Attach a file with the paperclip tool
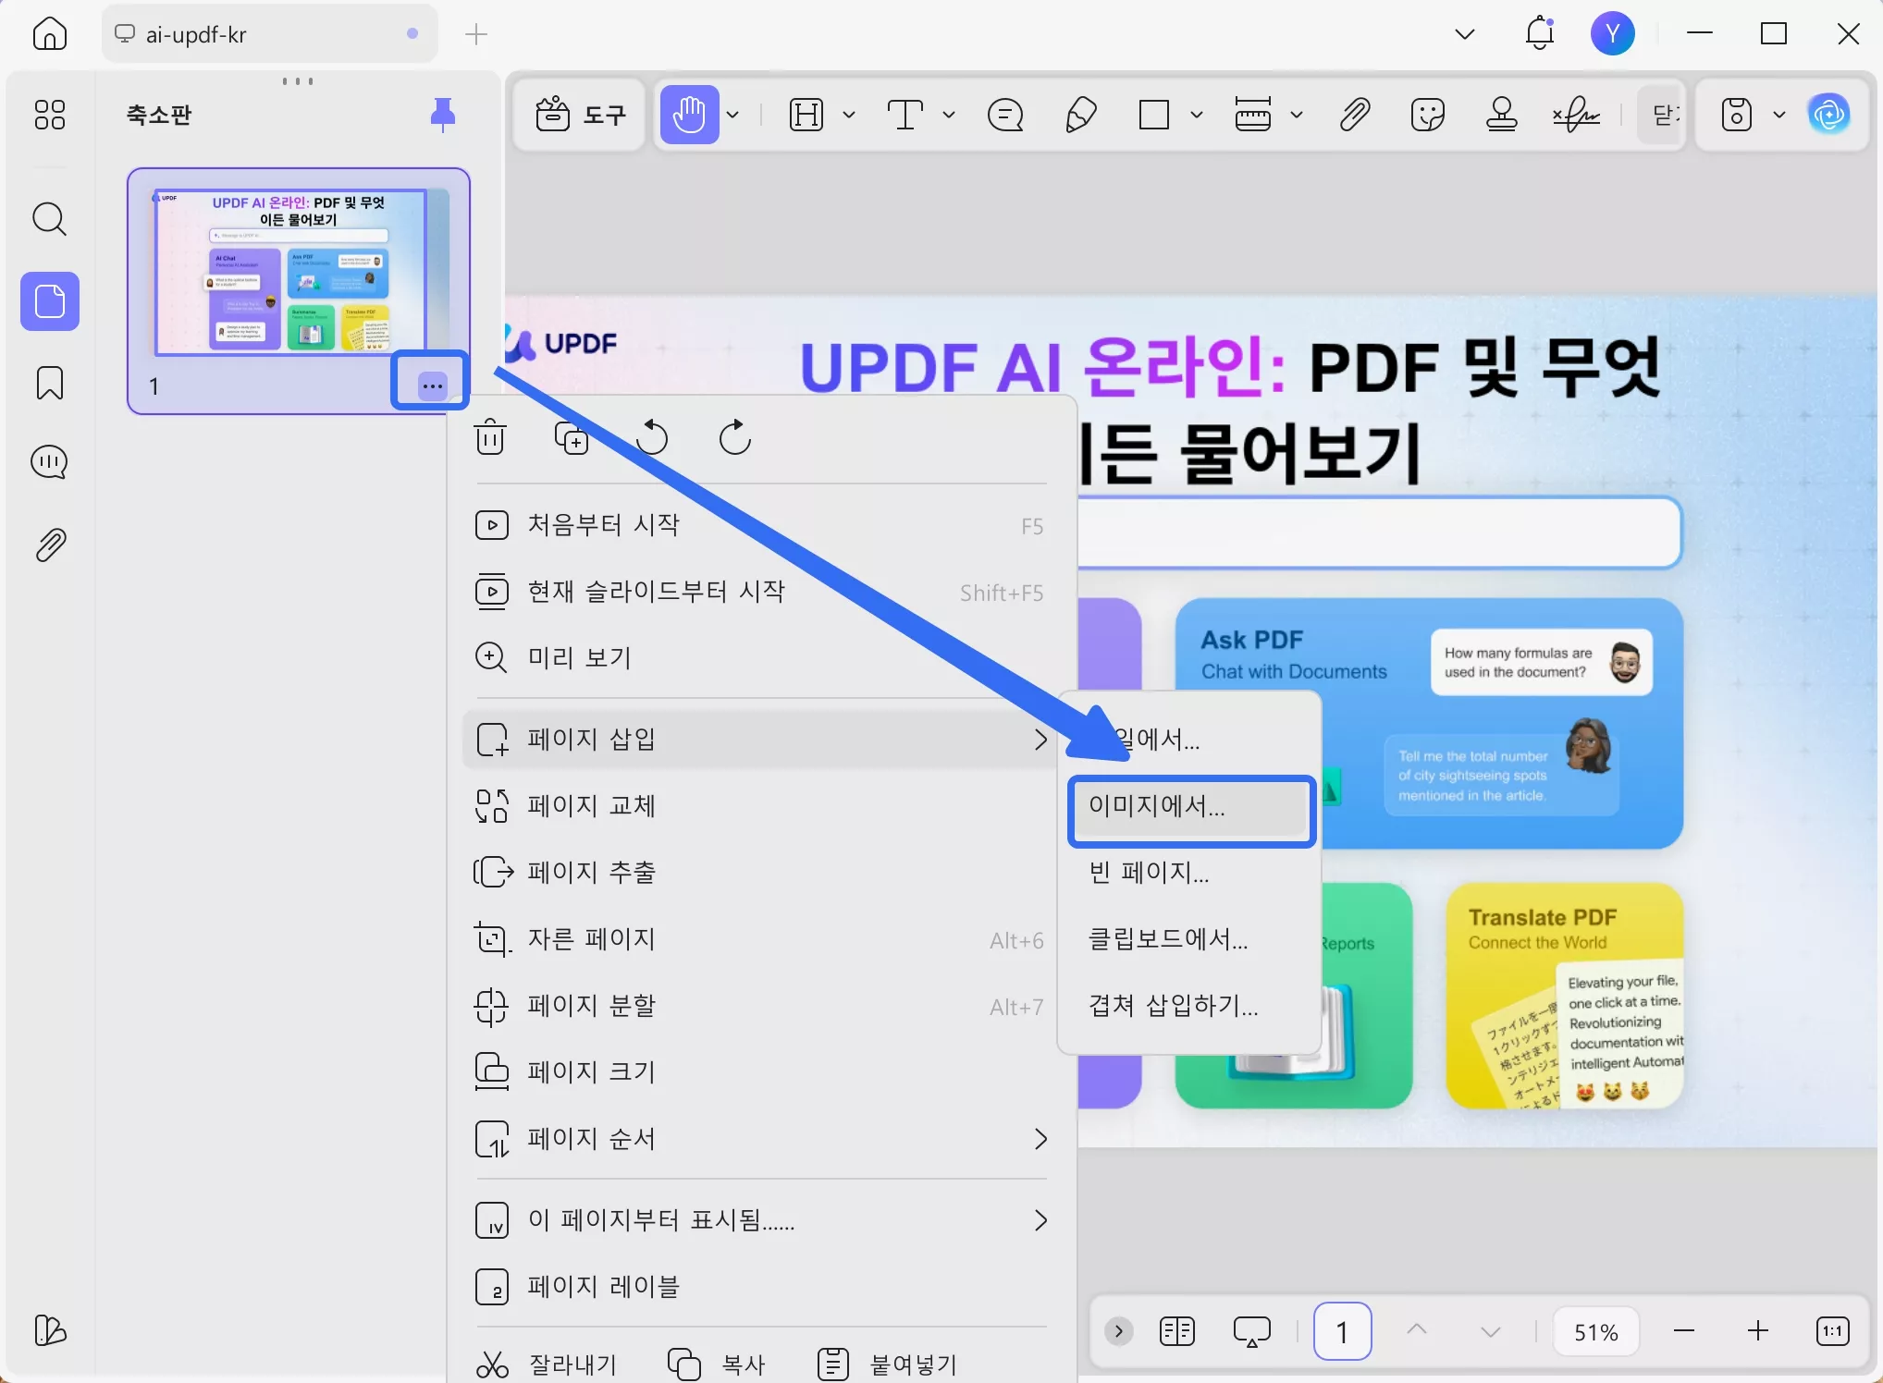The width and height of the screenshot is (1883, 1383). click(1353, 114)
